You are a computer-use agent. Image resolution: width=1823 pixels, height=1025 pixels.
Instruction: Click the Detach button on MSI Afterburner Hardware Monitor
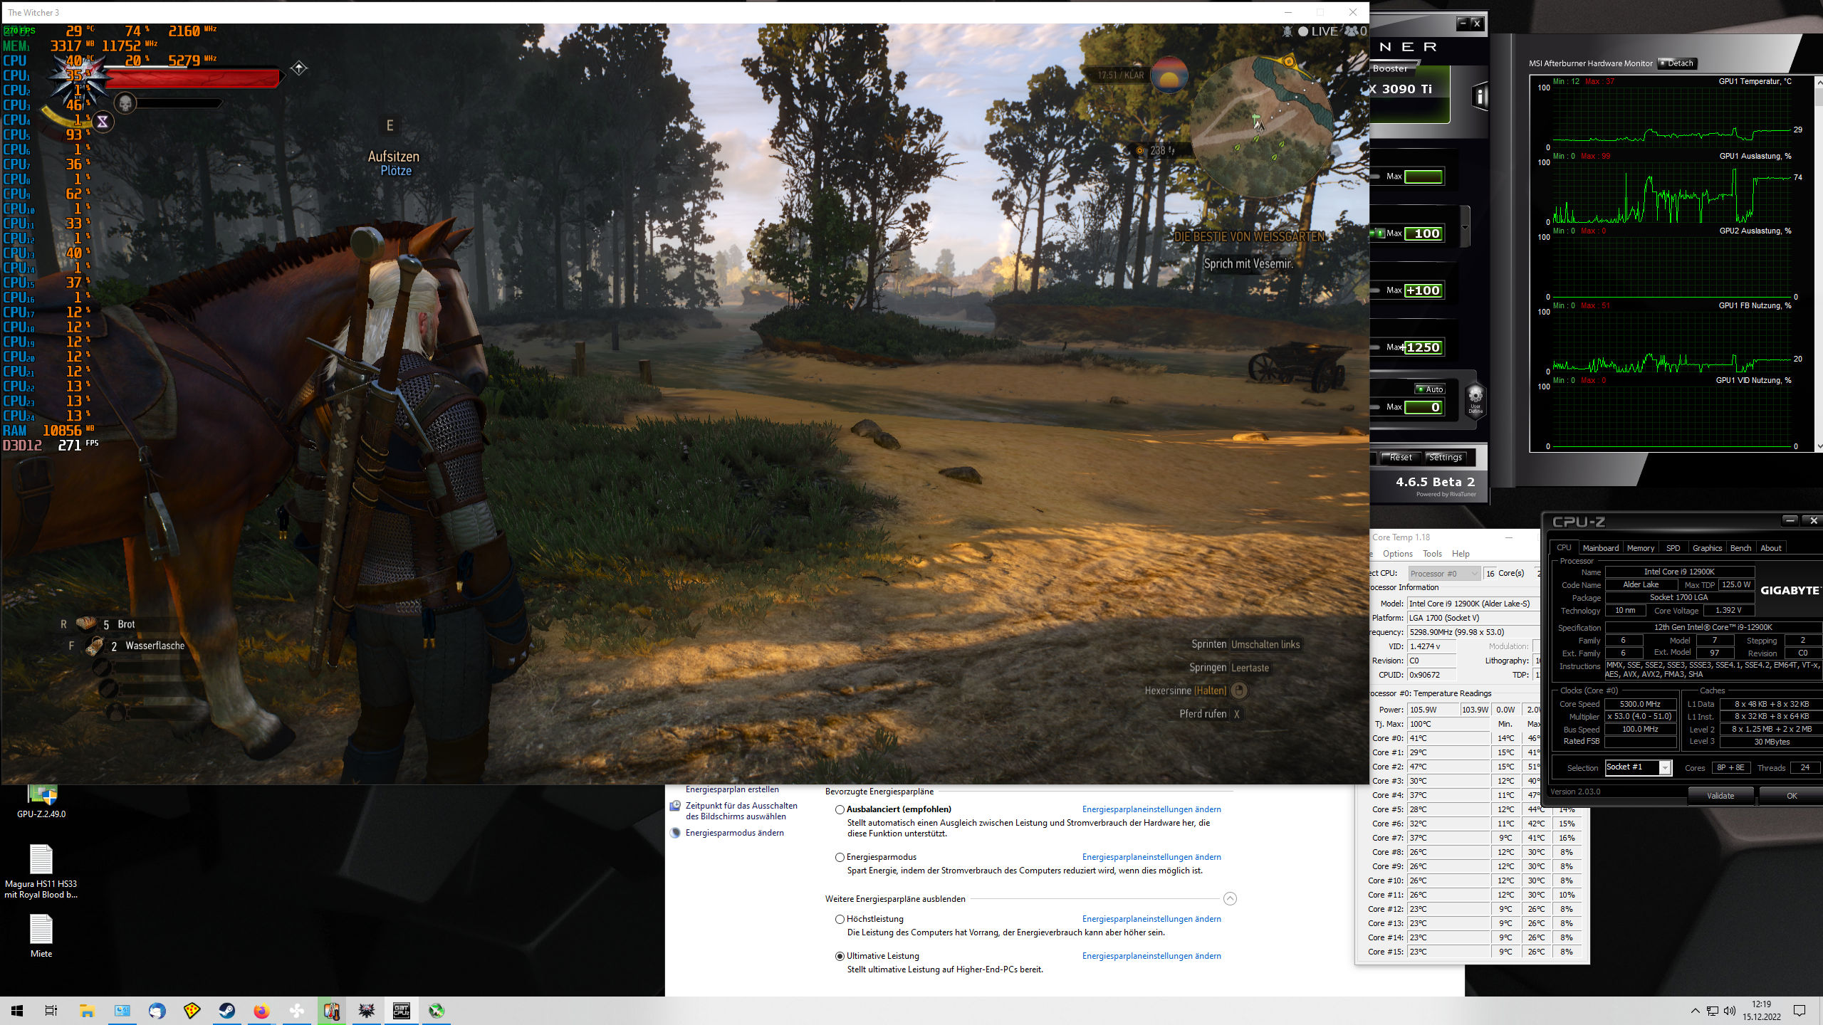click(x=1678, y=63)
